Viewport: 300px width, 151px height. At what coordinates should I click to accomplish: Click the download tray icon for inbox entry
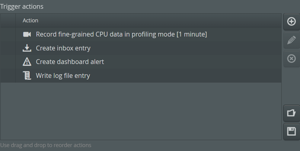click(x=27, y=48)
